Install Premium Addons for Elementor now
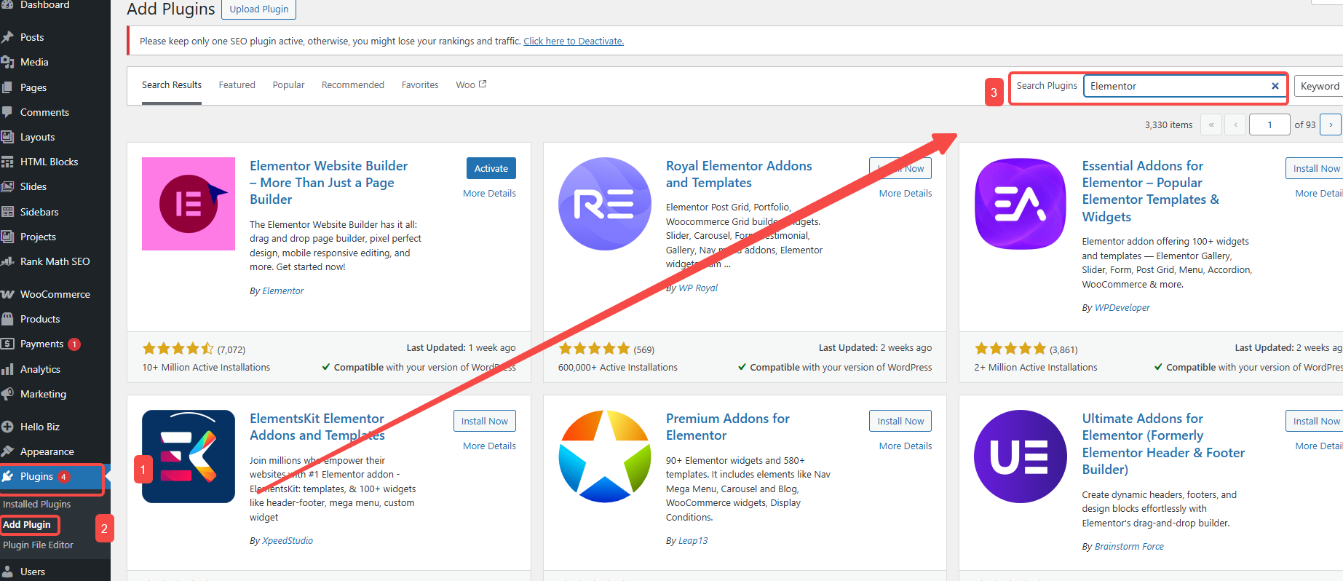This screenshot has height=581, width=1343. [900, 421]
